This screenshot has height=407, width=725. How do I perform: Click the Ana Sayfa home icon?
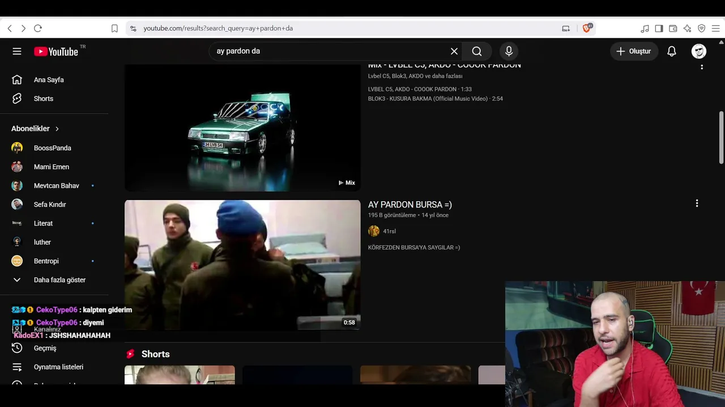[17, 80]
